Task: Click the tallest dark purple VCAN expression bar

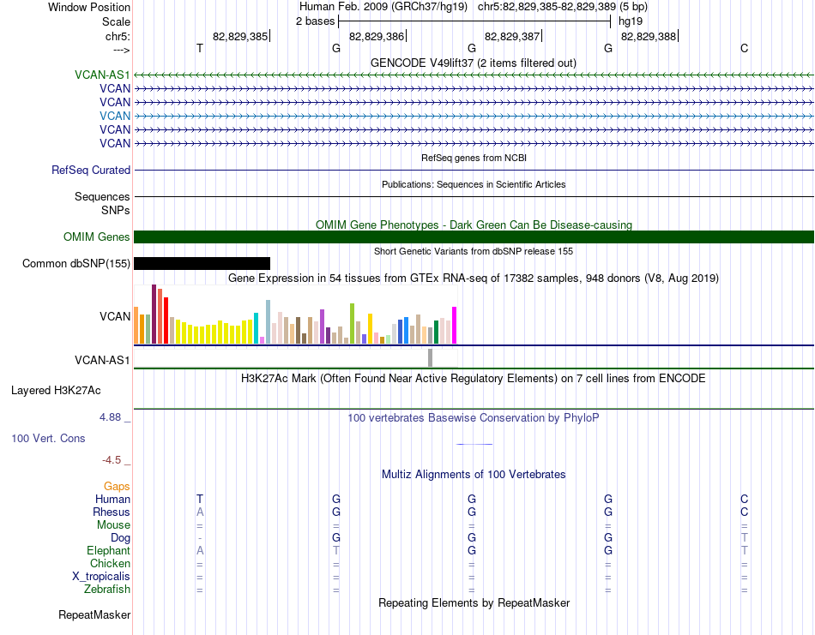Action: [154, 315]
